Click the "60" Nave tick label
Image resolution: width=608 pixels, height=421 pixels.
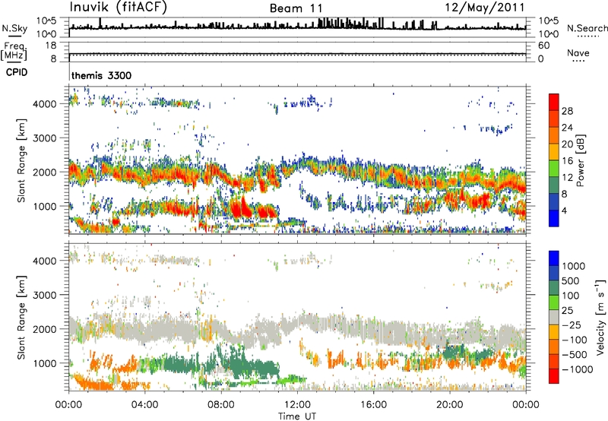(543, 46)
